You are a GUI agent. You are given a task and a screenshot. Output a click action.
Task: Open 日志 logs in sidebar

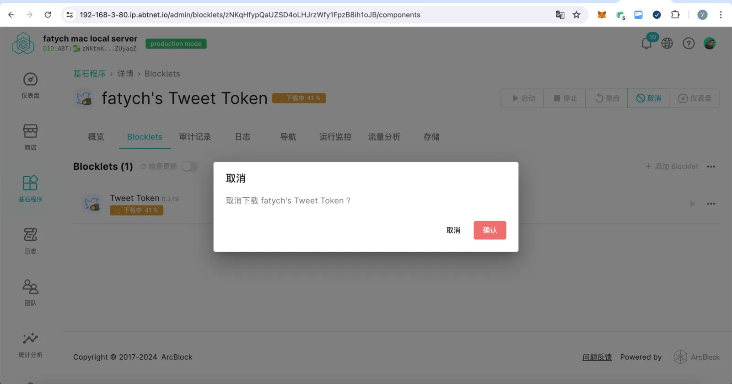coord(30,241)
